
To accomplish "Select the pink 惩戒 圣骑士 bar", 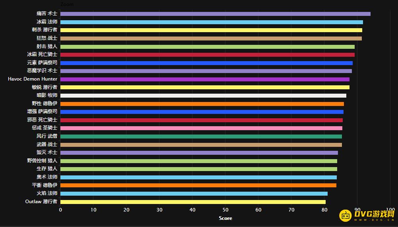I will point(201,128).
